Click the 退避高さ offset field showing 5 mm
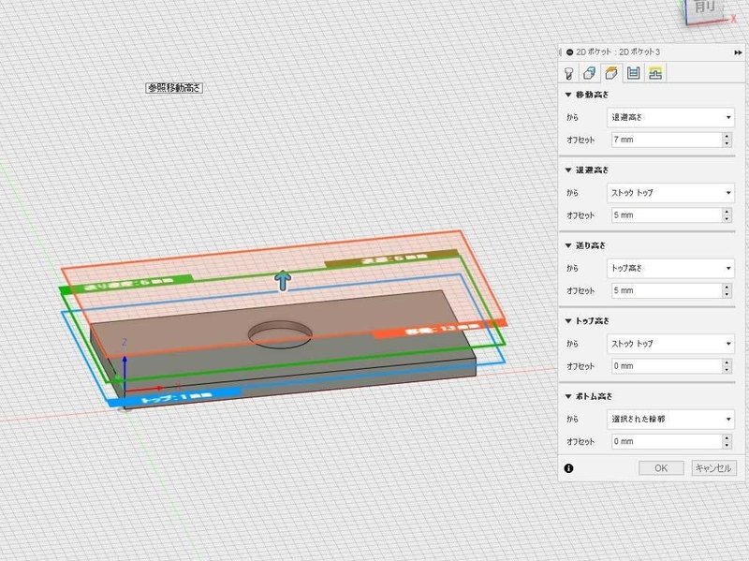Screen dimensions: 749x561 point(667,215)
